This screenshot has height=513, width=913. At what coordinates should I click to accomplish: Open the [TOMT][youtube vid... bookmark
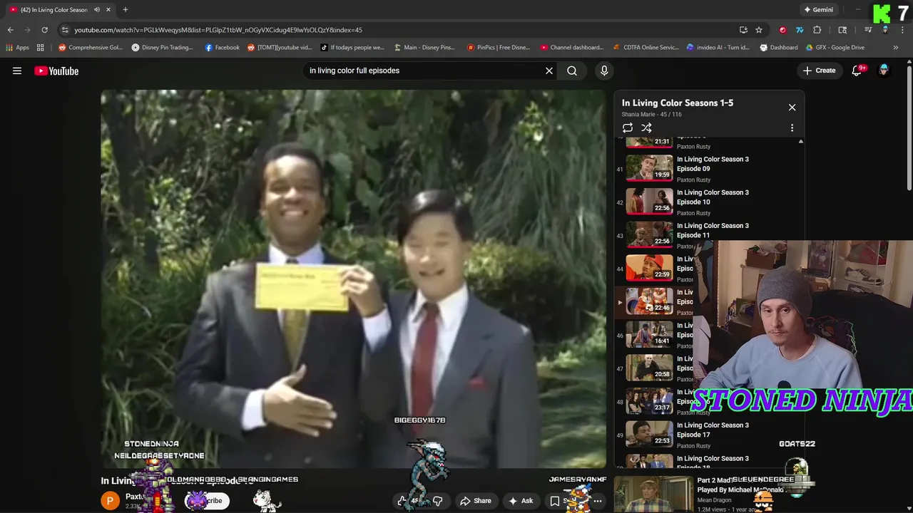tap(280, 48)
